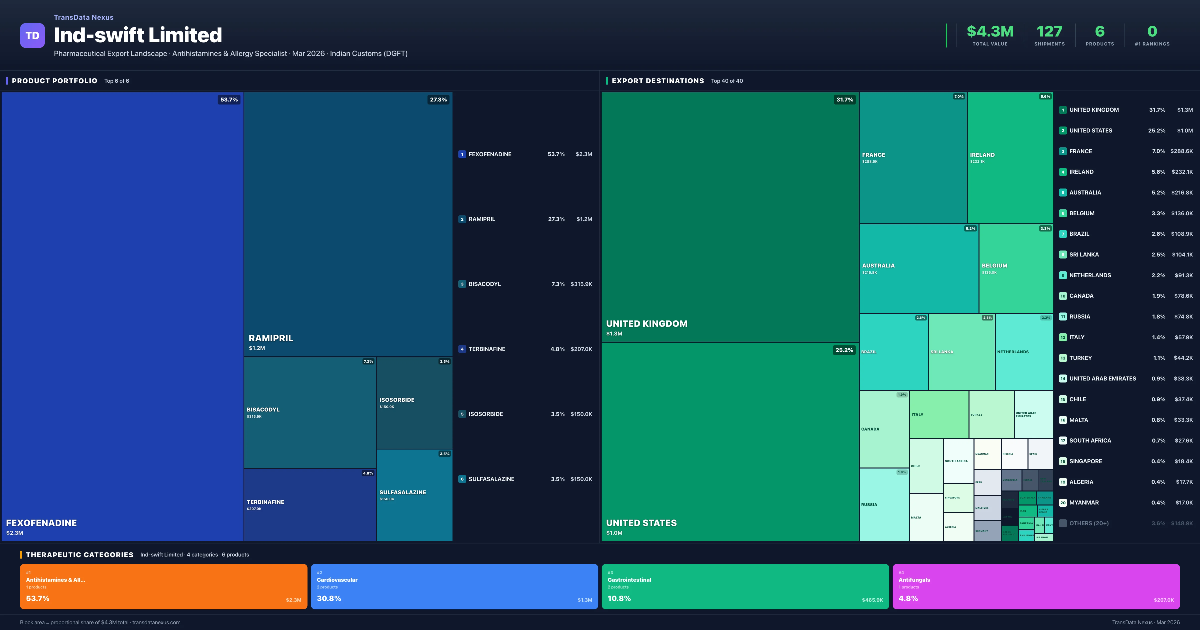The width and height of the screenshot is (1200, 630).
Task: Select the rank 1 badge beside FEXOFENADINE
Action: point(462,154)
